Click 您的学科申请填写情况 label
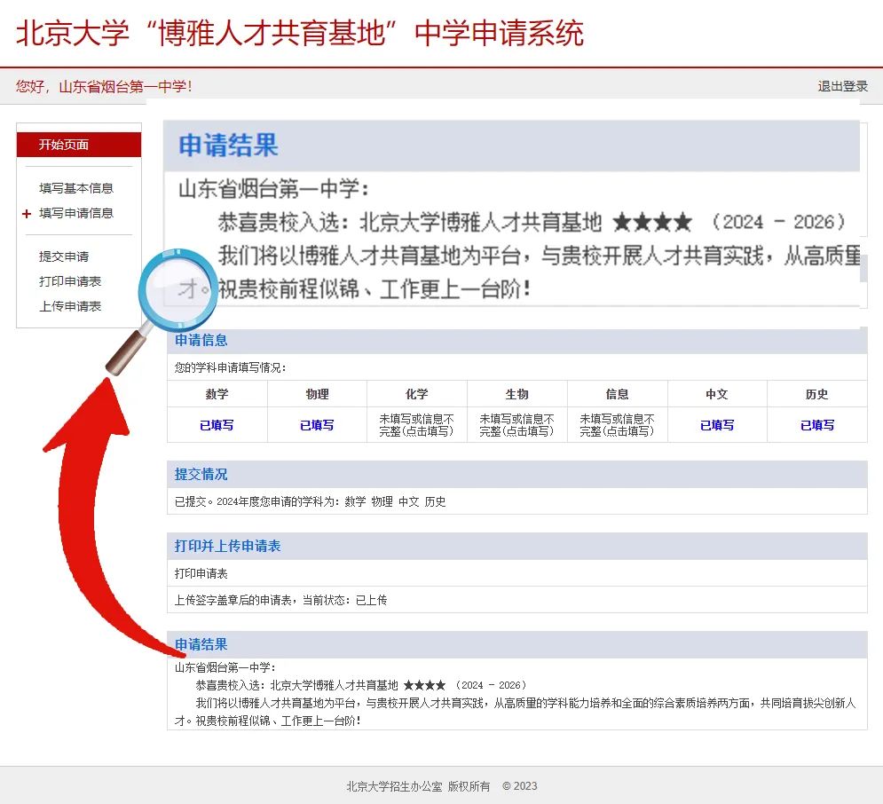Image resolution: width=883 pixels, height=804 pixels. pos(231,367)
